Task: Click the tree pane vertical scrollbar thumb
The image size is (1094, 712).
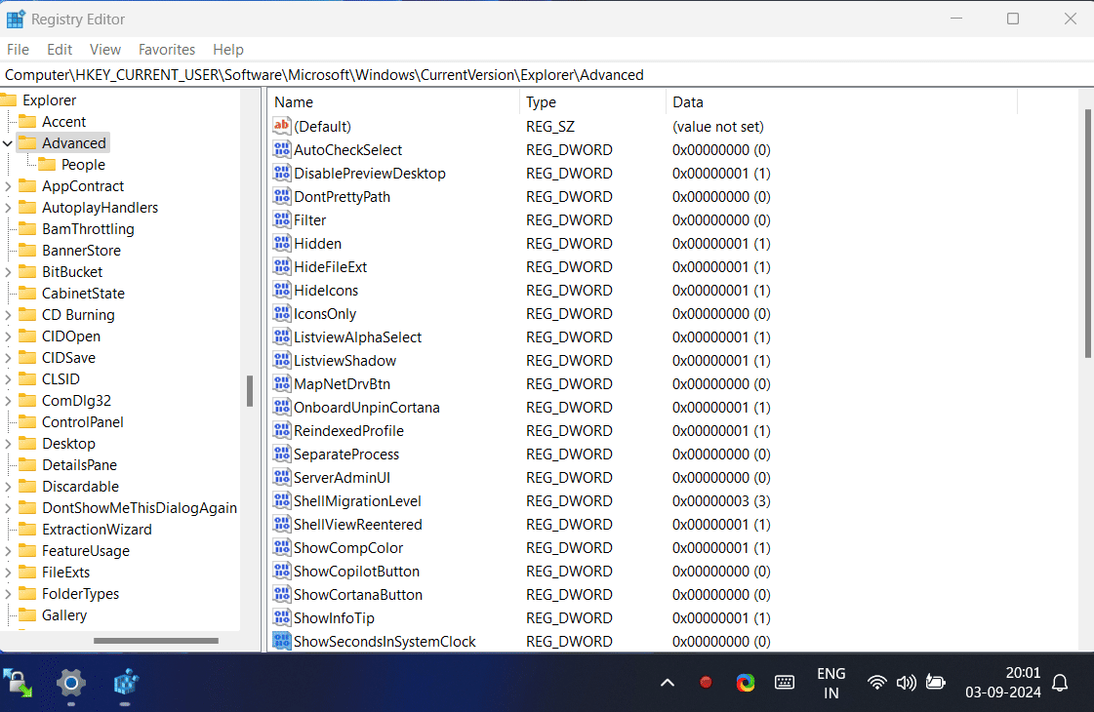Action: 250,390
